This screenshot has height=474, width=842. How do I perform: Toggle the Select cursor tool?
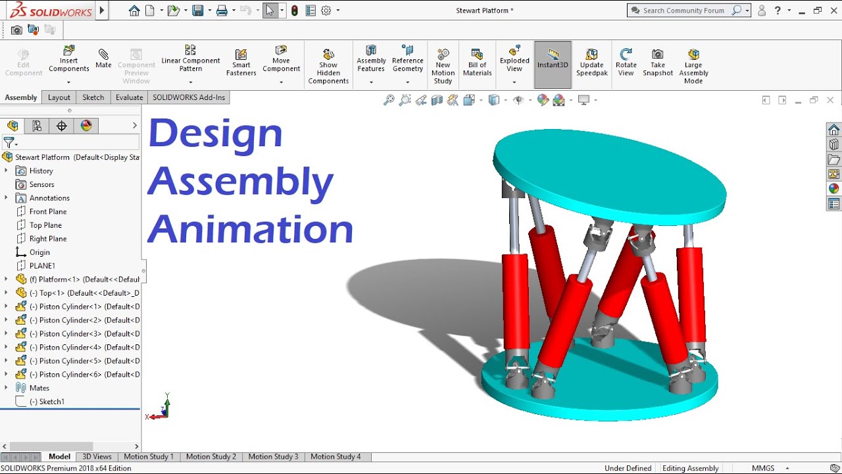pyautogui.click(x=270, y=11)
